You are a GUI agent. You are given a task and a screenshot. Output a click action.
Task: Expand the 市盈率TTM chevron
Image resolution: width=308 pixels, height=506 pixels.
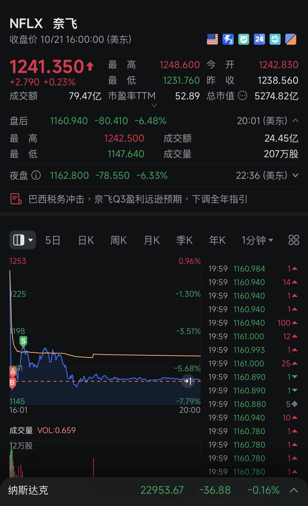[154, 105]
